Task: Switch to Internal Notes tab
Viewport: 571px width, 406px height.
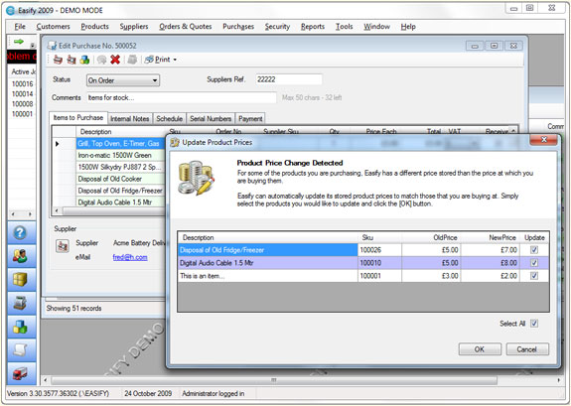Action: click(x=130, y=119)
